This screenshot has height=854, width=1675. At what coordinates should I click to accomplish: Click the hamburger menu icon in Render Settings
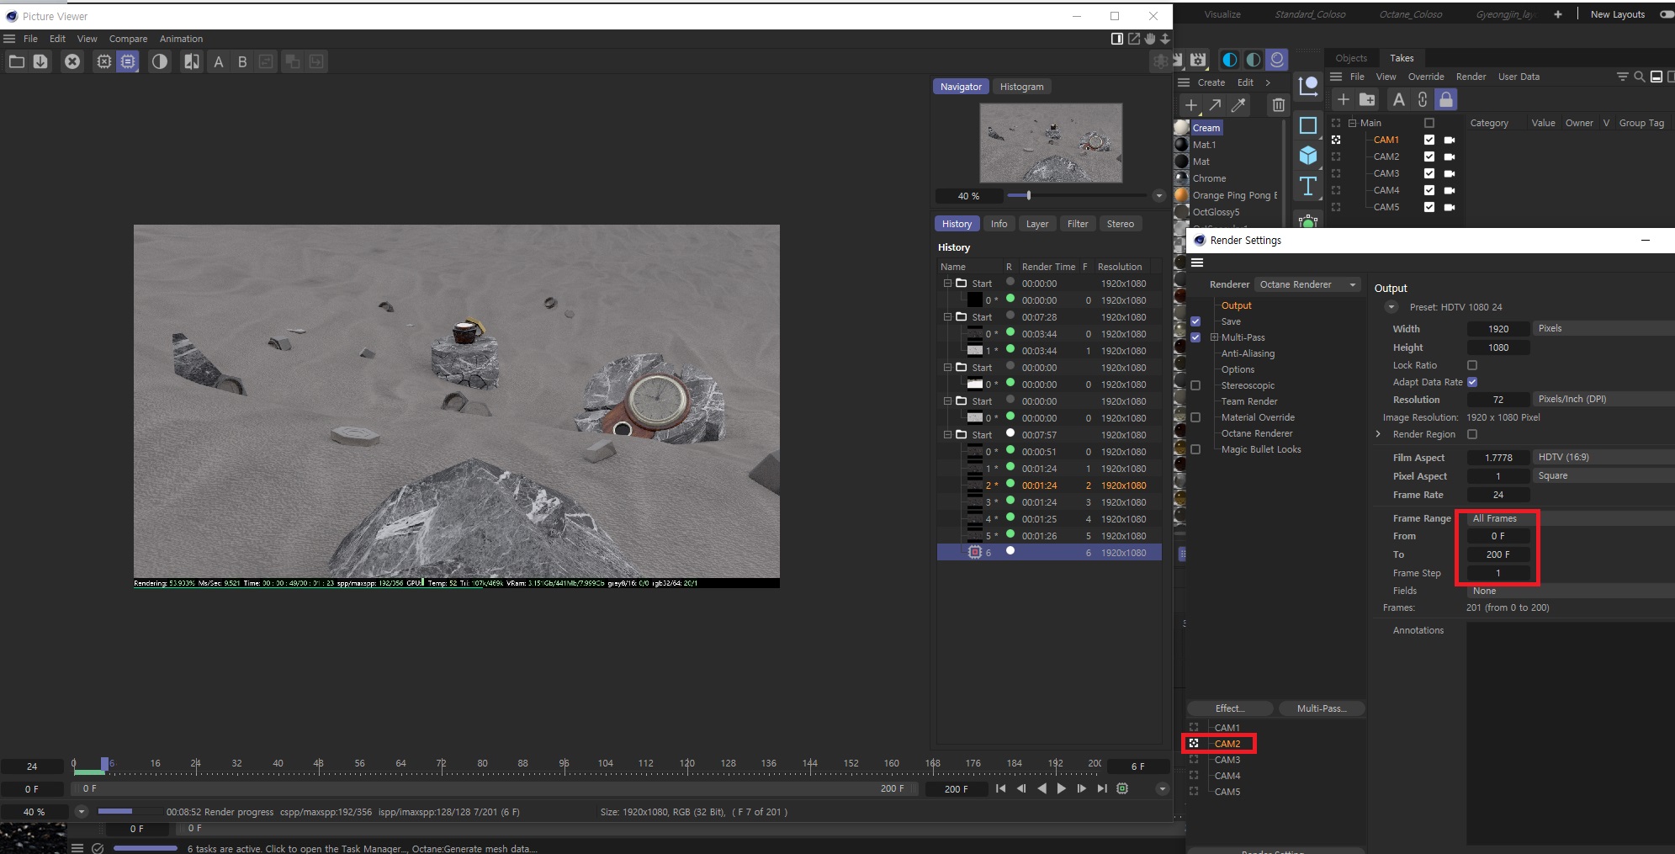[x=1197, y=263]
